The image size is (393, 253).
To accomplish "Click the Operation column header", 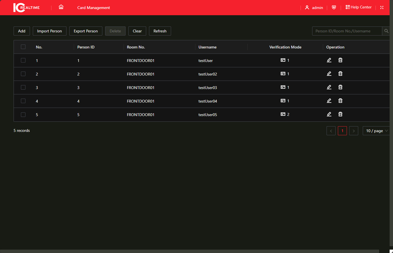I will [335, 47].
